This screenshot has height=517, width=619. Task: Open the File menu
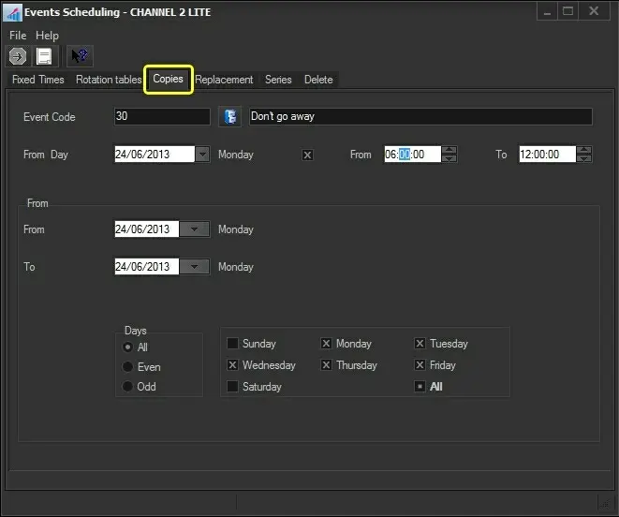[x=18, y=36]
